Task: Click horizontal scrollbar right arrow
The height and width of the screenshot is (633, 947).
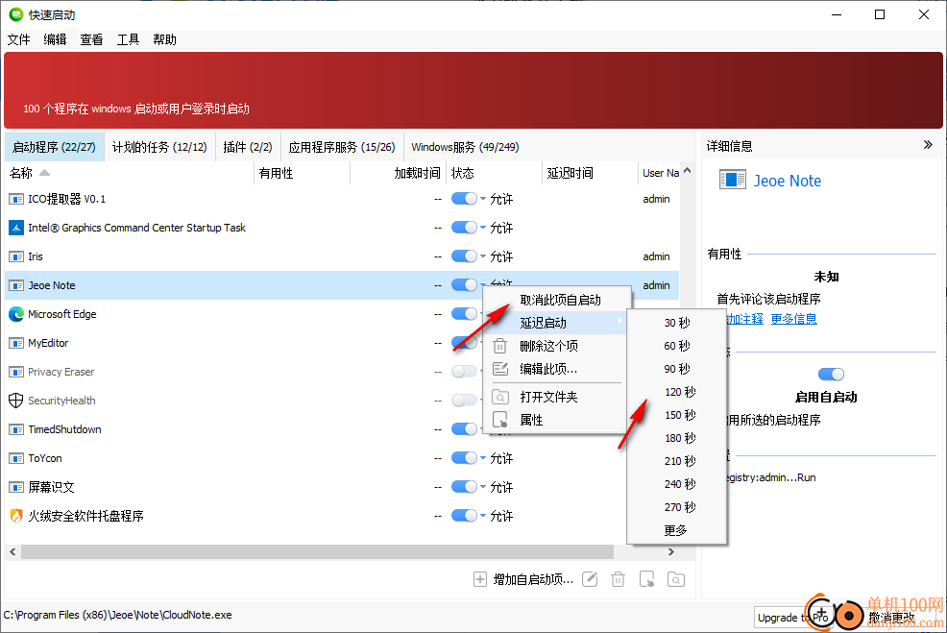Action: click(x=671, y=552)
